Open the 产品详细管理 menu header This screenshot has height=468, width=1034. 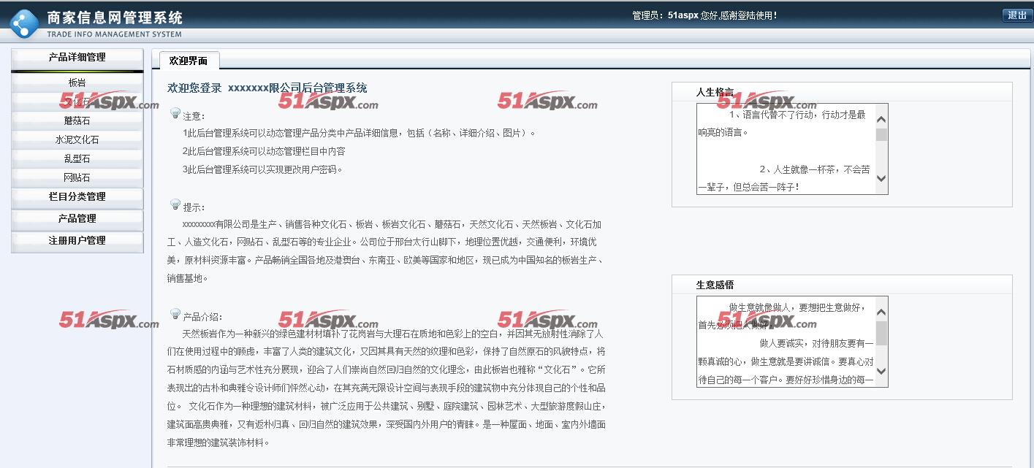point(77,56)
